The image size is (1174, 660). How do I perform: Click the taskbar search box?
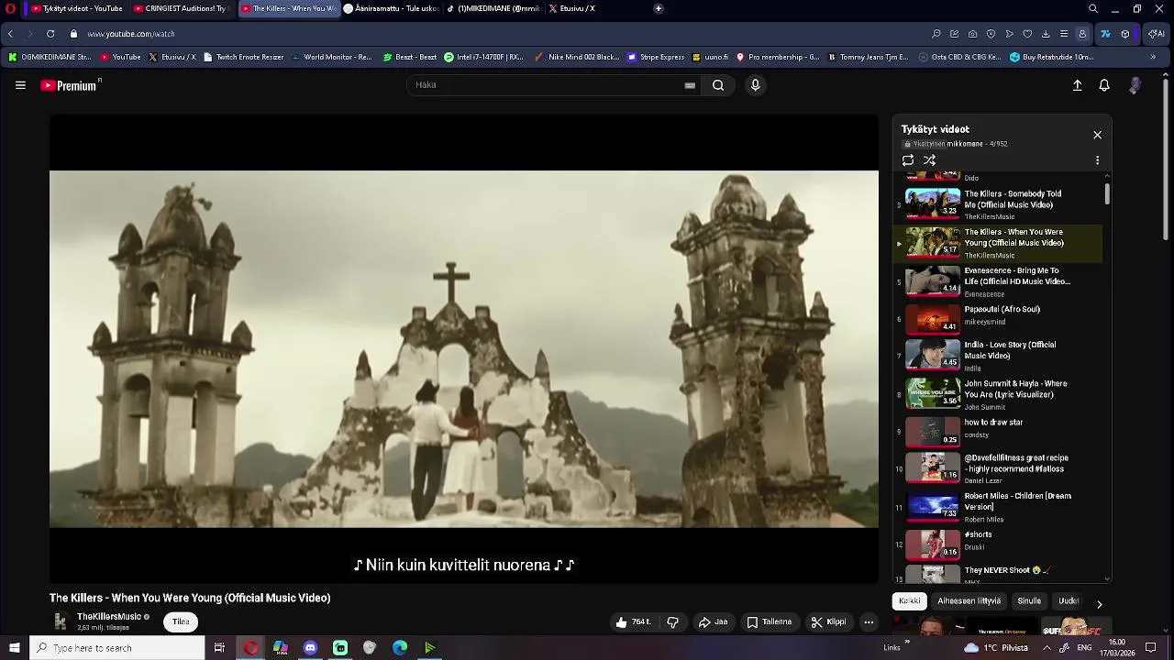[116, 648]
